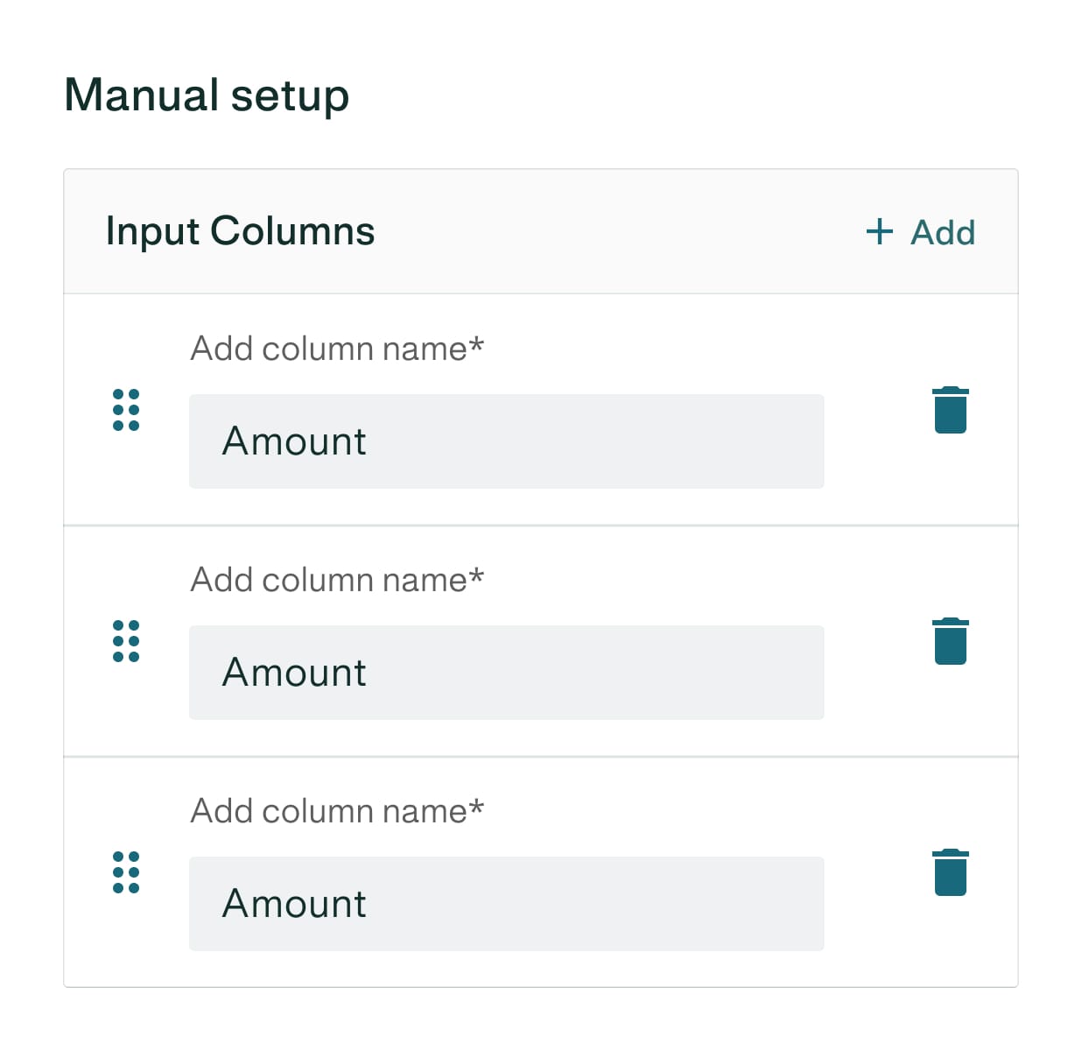1082x1051 pixels.
Task: Select the Manual setup title text
Action: [x=207, y=95]
